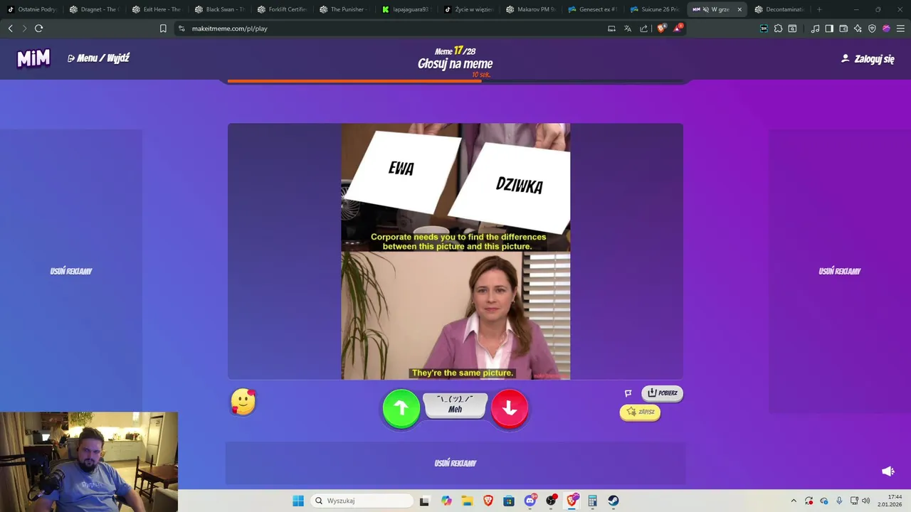
Task: Click the MiM logo
Action: pos(33,58)
